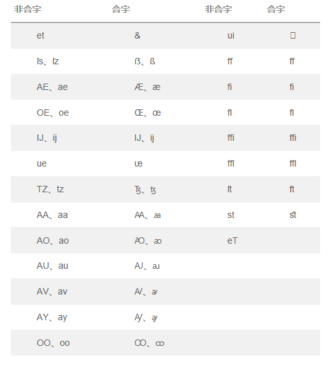333x371 pixels.
Task: Select the 'AU、au' cell
Action: click(x=52, y=266)
